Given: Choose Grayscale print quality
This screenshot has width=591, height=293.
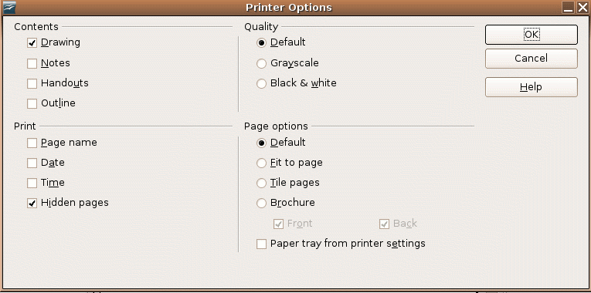Looking at the screenshot, I should pyautogui.click(x=261, y=63).
